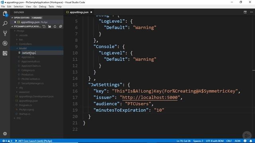Viewport: 255px width, 143px height.
Task: Click the "PTCUsers" audience value
Action: click(138, 104)
